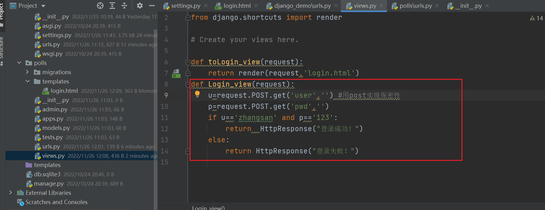Click line number 9 in the gutter
545x210 pixels.
pos(166,95)
